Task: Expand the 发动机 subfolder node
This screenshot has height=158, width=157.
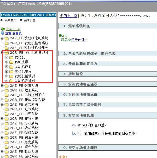Action: click(7, 57)
